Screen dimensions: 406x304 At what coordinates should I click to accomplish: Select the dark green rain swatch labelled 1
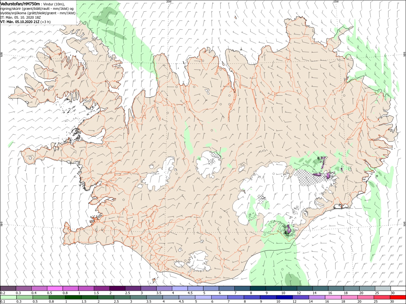tap(73, 297)
